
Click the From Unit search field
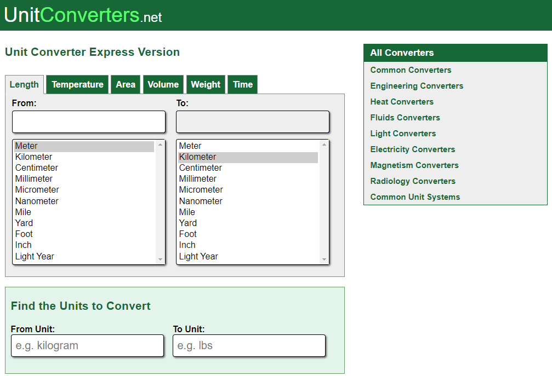tap(87, 346)
